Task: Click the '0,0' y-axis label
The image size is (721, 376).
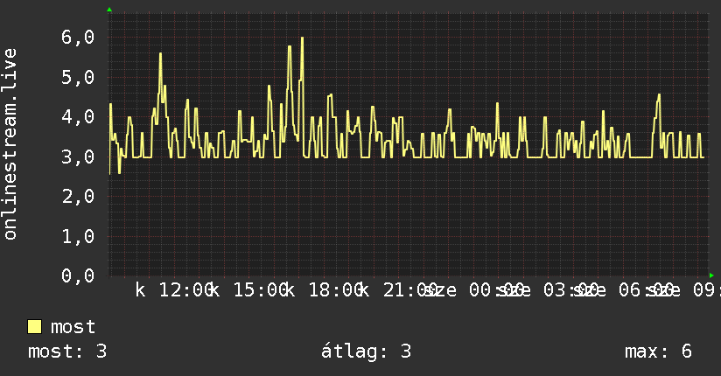Action: coord(78,275)
